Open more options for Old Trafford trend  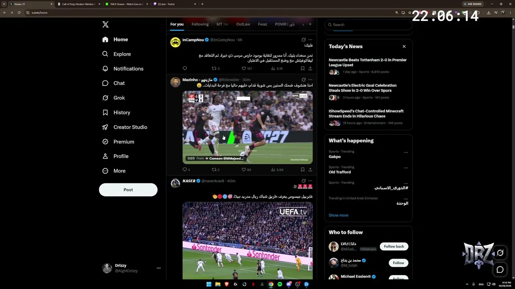coord(406,168)
